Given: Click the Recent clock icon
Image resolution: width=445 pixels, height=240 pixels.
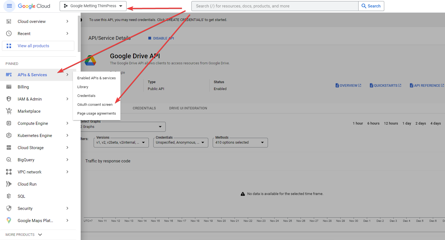Looking at the screenshot, I should point(9,33).
